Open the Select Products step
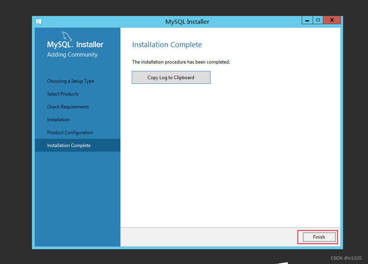This screenshot has width=368, height=264. pos(63,94)
